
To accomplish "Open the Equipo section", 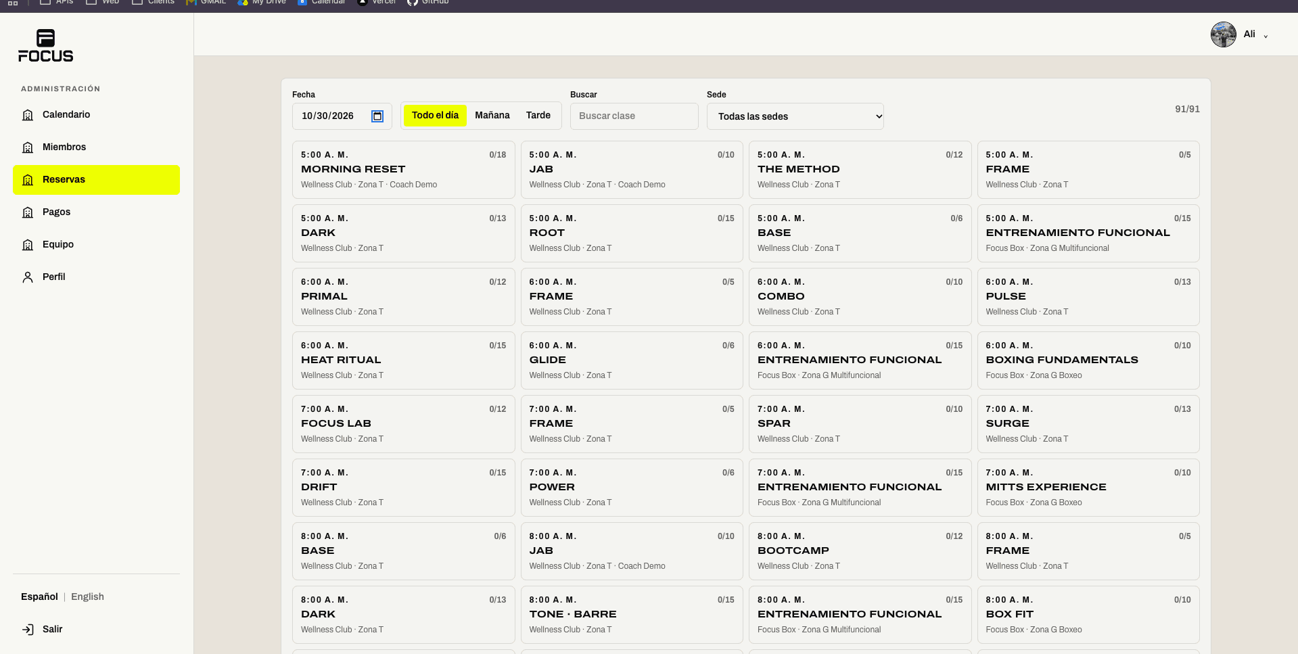I will tap(96, 245).
